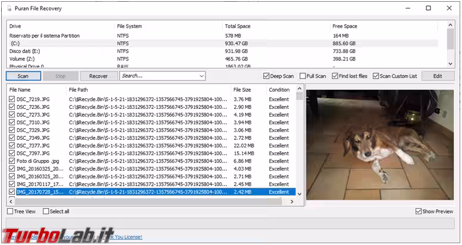Screen dimensions: 462x245
Task: Check the Select all checkbox
Action: tap(45, 212)
